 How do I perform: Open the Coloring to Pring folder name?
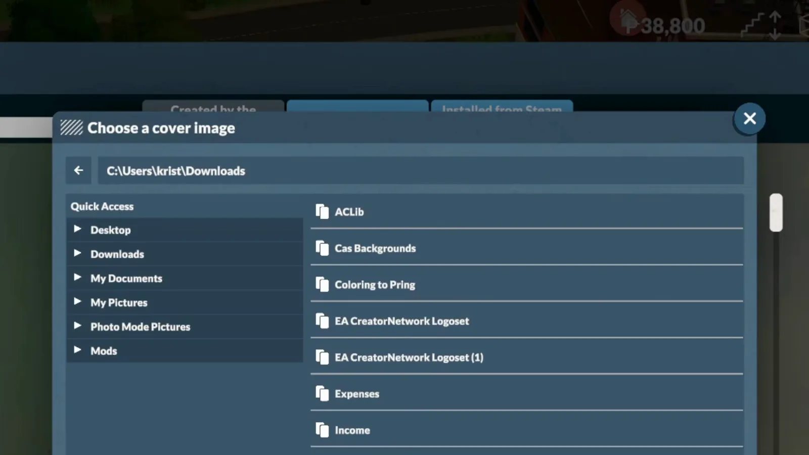click(375, 285)
